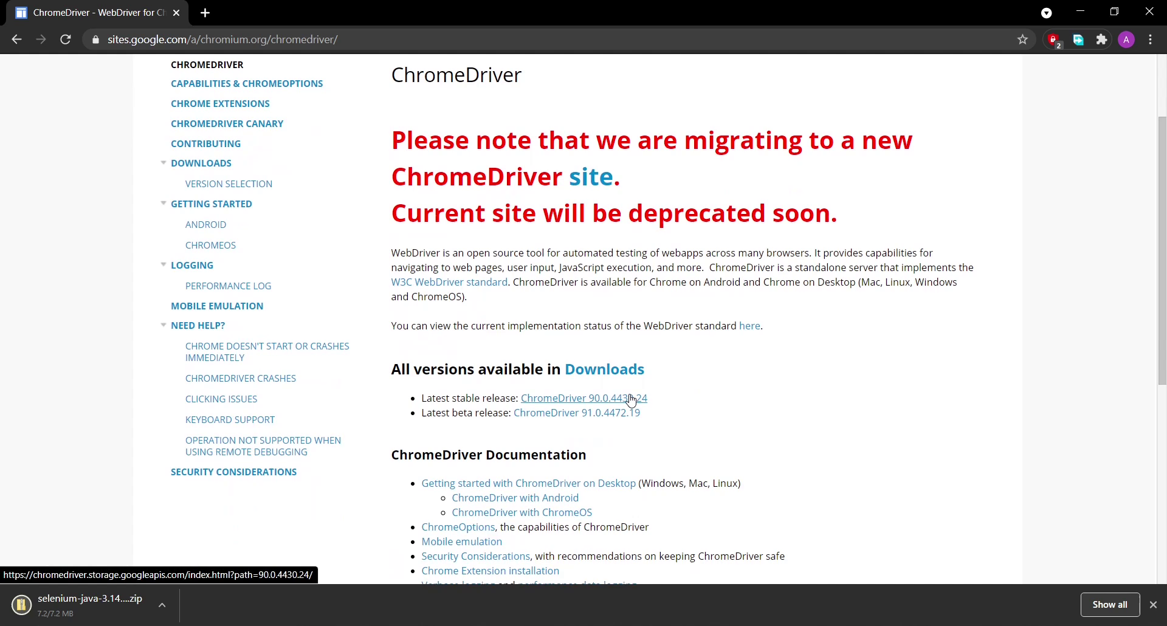Open the Android getting started page

205,225
